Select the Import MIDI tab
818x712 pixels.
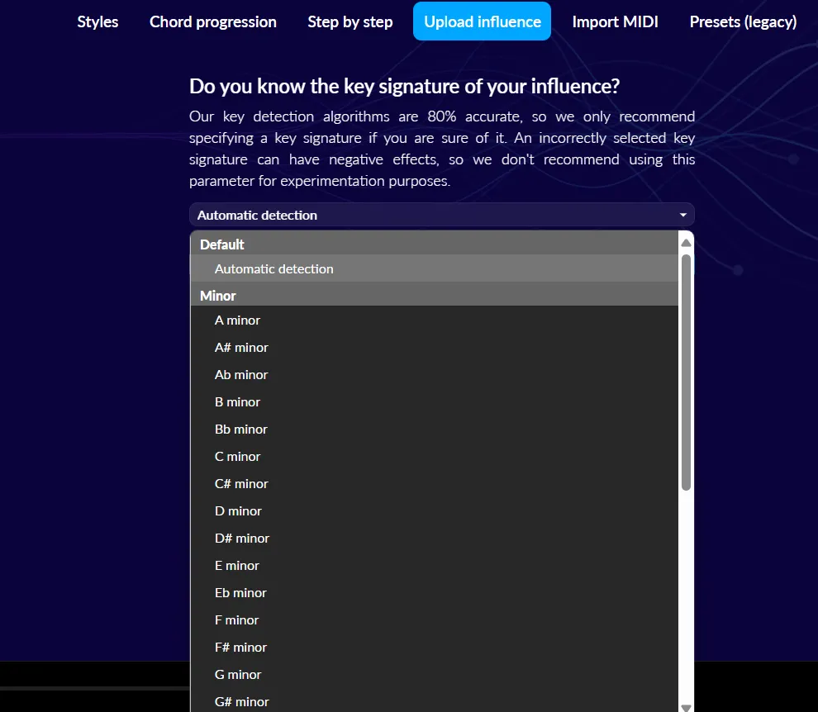click(x=615, y=22)
